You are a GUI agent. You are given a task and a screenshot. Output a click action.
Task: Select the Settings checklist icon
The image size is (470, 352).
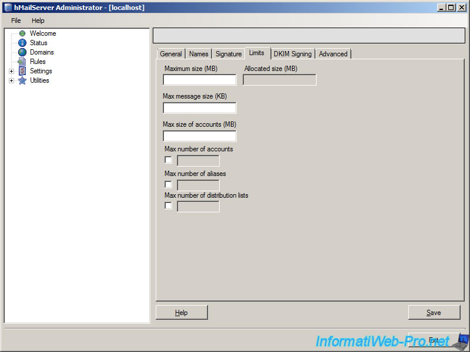coord(22,71)
